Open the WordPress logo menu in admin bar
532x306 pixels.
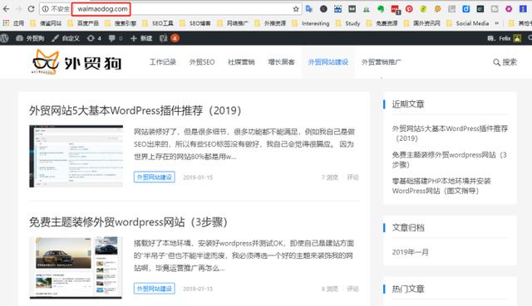[4, 38]
